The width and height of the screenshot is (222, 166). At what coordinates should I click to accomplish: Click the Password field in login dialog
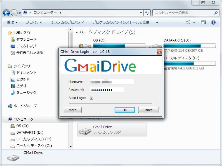107,90
